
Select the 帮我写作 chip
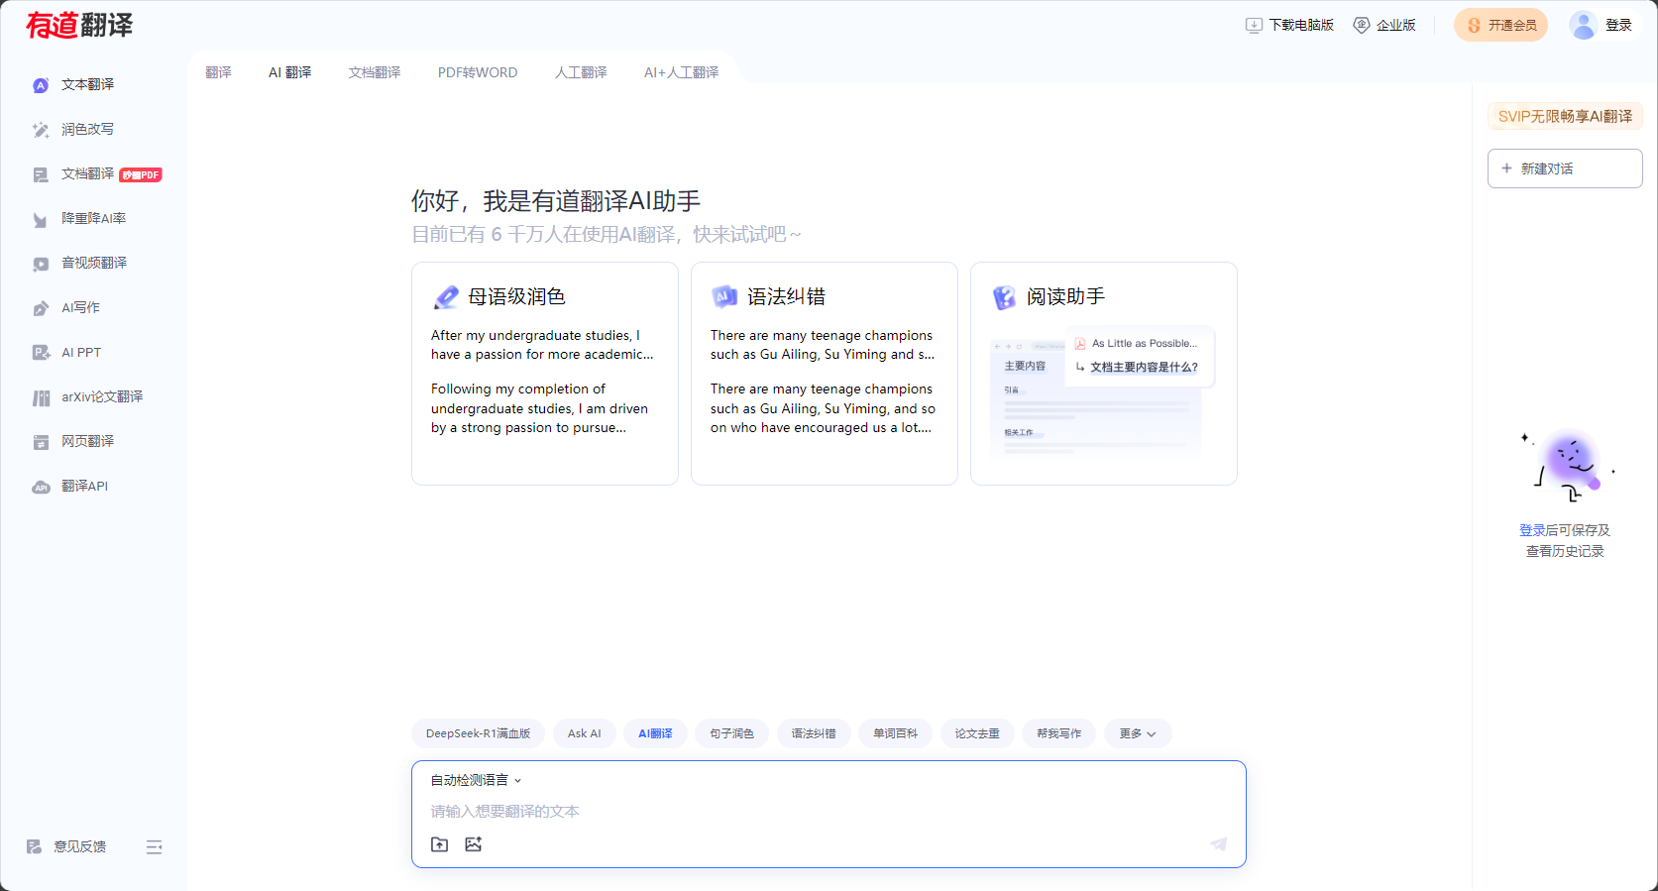click(1059, 733)
